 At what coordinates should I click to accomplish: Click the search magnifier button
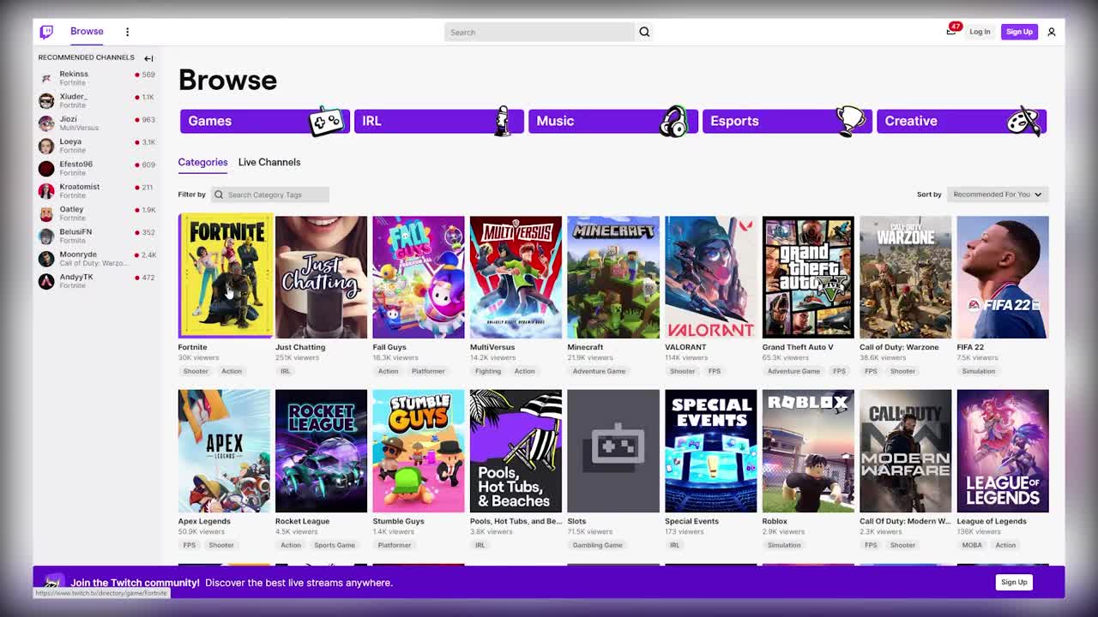(644, 32)
